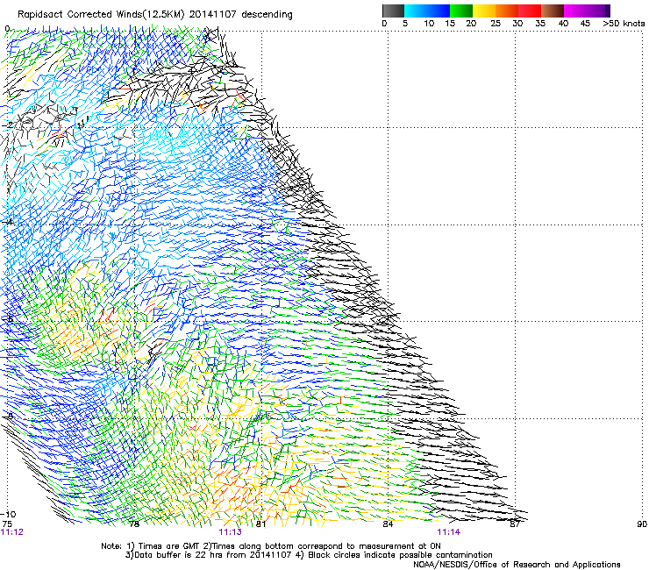This screenshot has width=649, height=570.
Task: Click the purple time label '11:14'
Action: (449, 532)
